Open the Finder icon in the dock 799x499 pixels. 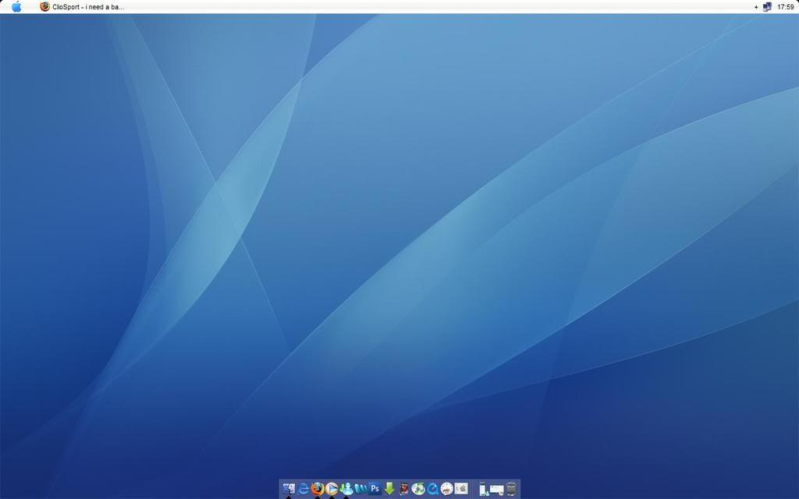[x=289, y=489]
